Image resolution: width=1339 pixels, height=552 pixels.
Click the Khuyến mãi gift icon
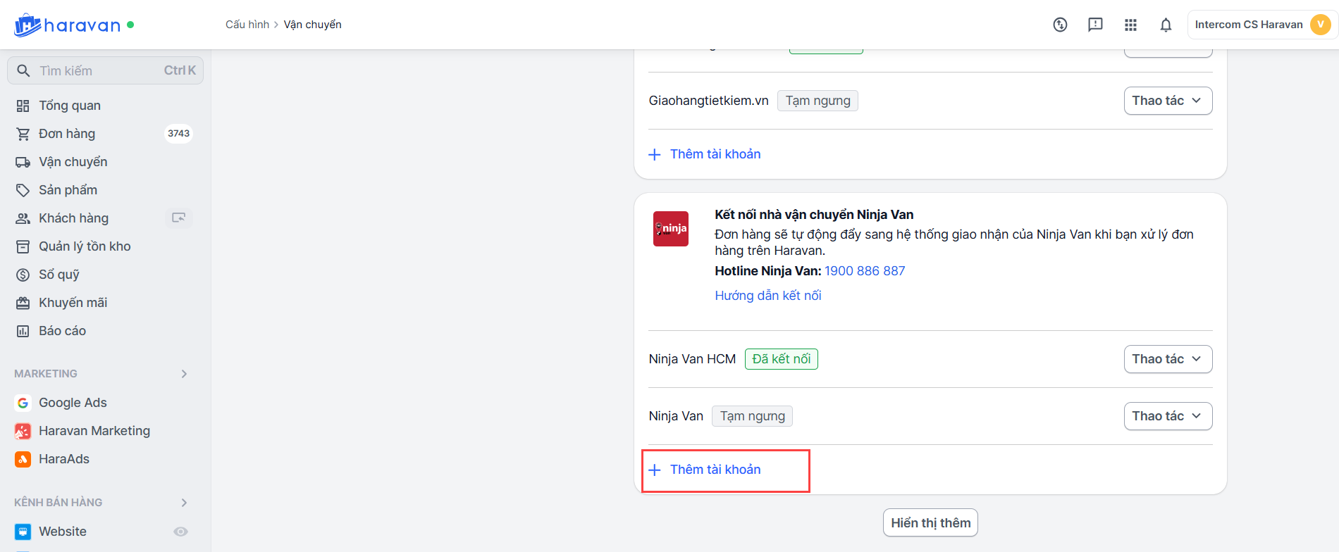[x=23, y=303]
